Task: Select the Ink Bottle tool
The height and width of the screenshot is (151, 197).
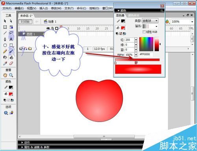Action: [5, 57]
